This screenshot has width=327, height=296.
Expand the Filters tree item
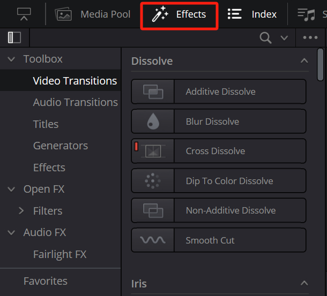[x=21, y=211]
